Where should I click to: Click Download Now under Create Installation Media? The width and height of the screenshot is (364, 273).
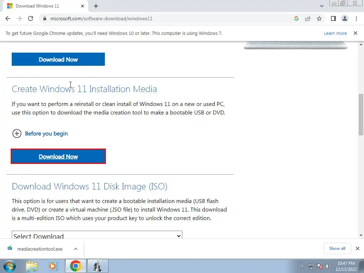[x=58, y=156]
